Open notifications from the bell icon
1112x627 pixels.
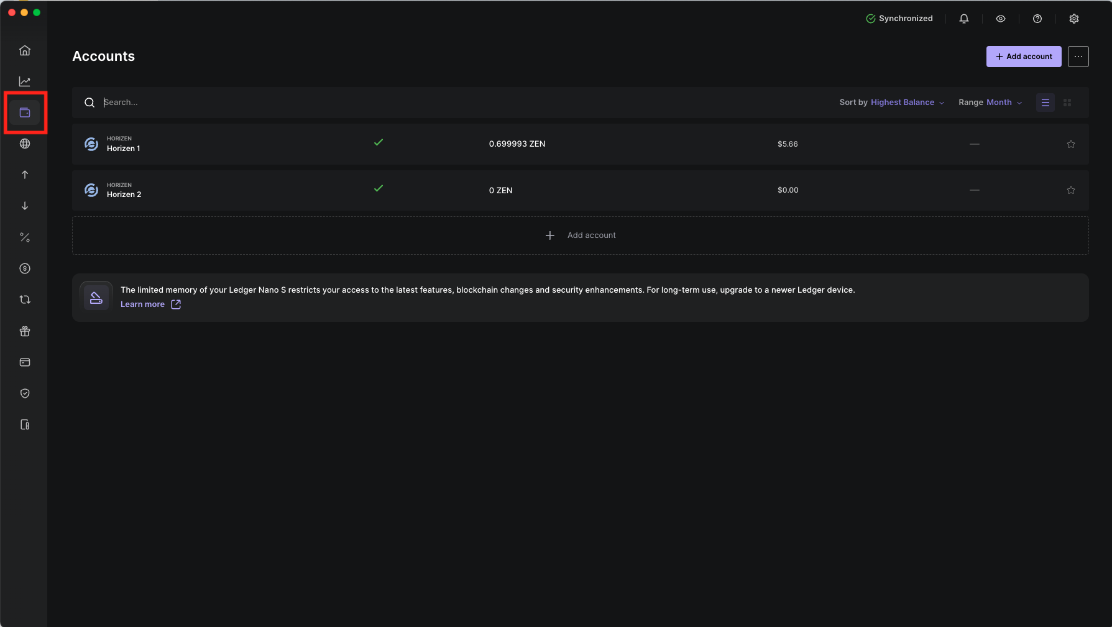click(964, 18)
